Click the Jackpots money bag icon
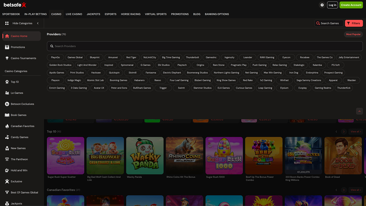 tap(7, 204)
